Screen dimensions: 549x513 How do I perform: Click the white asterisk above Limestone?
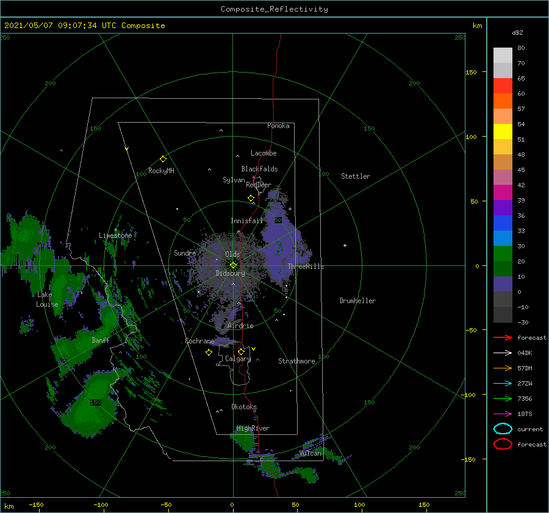[115, 230]
